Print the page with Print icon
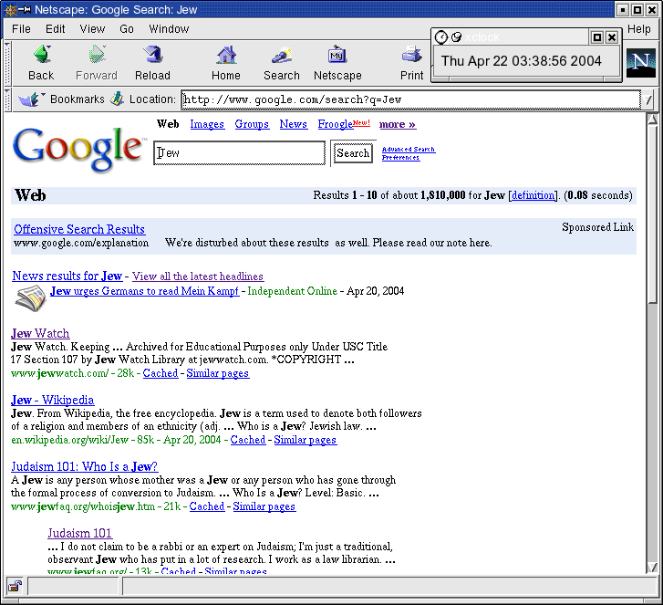 tap(411, 55)
